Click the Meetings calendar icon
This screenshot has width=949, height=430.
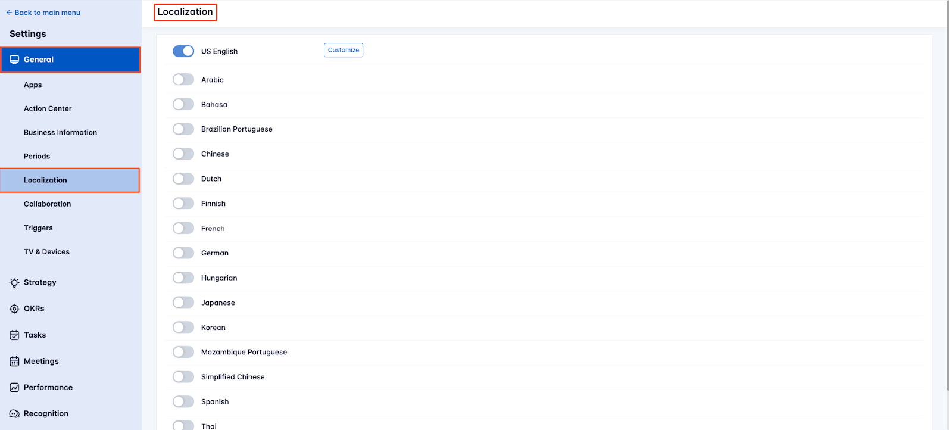point(14,361)
